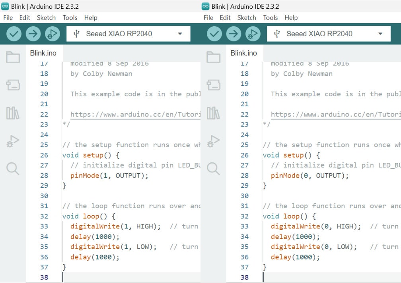The image size is (401, 283).
Task: Open File menu in left window
Action: 8,18
